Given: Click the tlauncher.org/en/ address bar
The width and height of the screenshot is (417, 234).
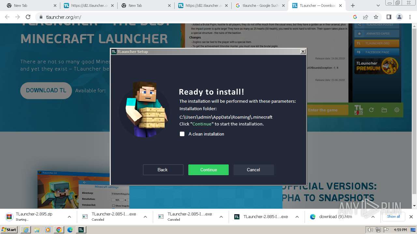Looking at the screenshot, I should click(195, 17).
